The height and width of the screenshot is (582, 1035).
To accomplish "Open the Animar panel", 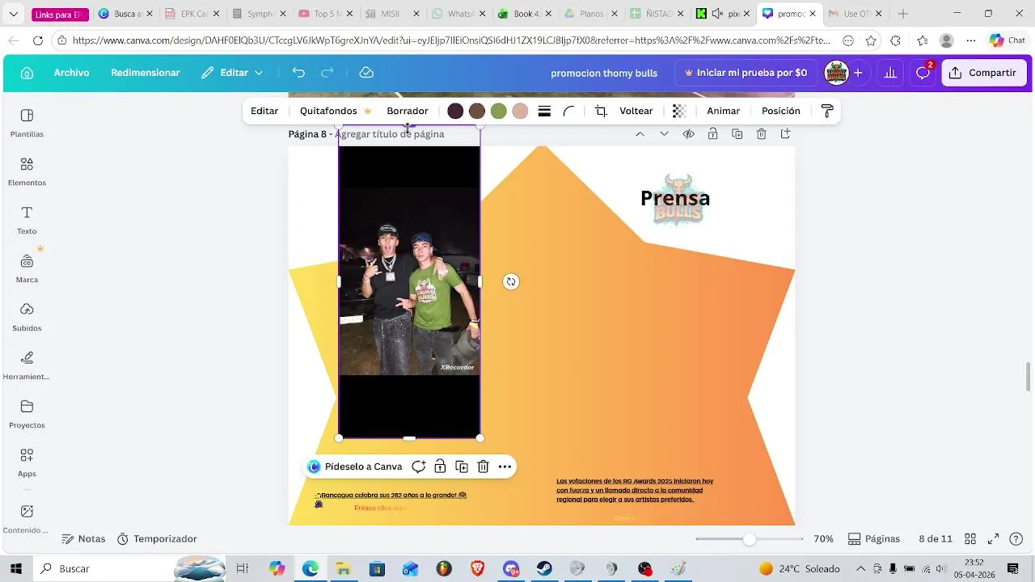I will [x=724, y=111].
